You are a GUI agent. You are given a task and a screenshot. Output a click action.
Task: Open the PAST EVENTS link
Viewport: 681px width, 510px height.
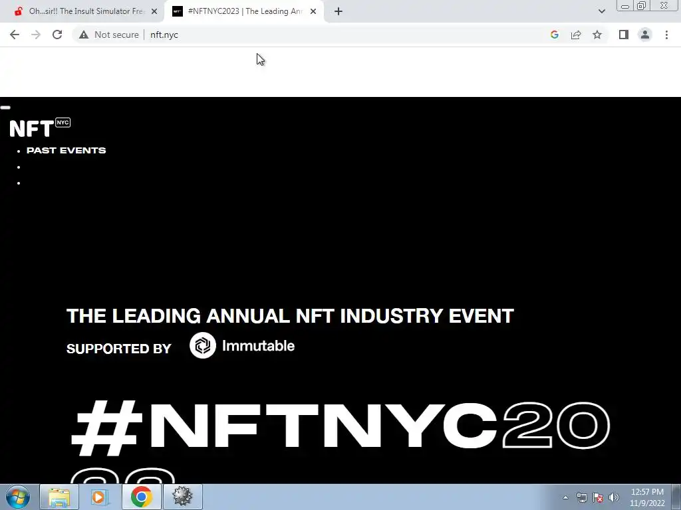[x=66, y=151]
